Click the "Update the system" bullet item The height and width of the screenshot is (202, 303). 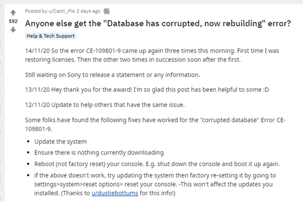coord(61,142)
